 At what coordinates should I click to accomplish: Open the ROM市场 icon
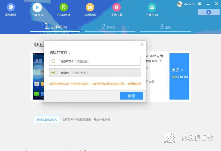(64, 7)
